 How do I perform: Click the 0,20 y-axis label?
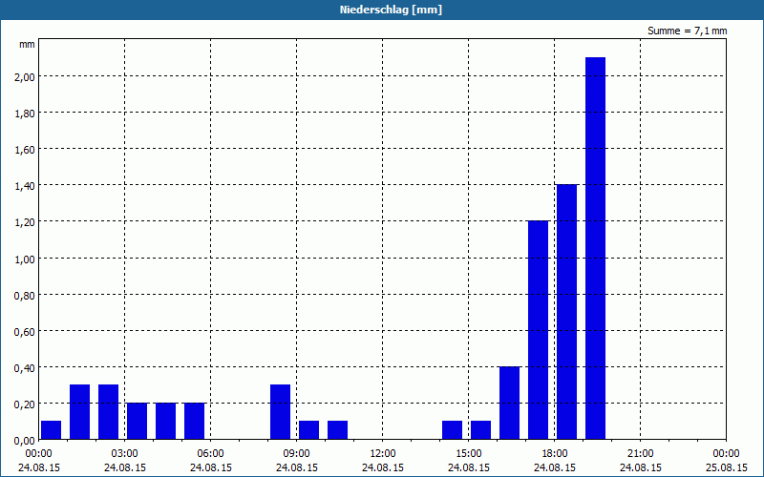(25, 404)
